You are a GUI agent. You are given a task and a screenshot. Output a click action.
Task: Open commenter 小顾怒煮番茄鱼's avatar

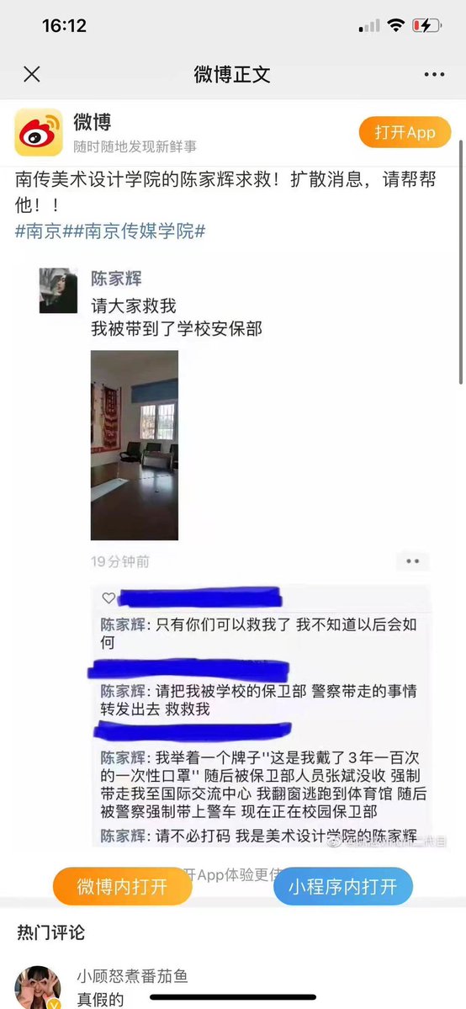38,987
